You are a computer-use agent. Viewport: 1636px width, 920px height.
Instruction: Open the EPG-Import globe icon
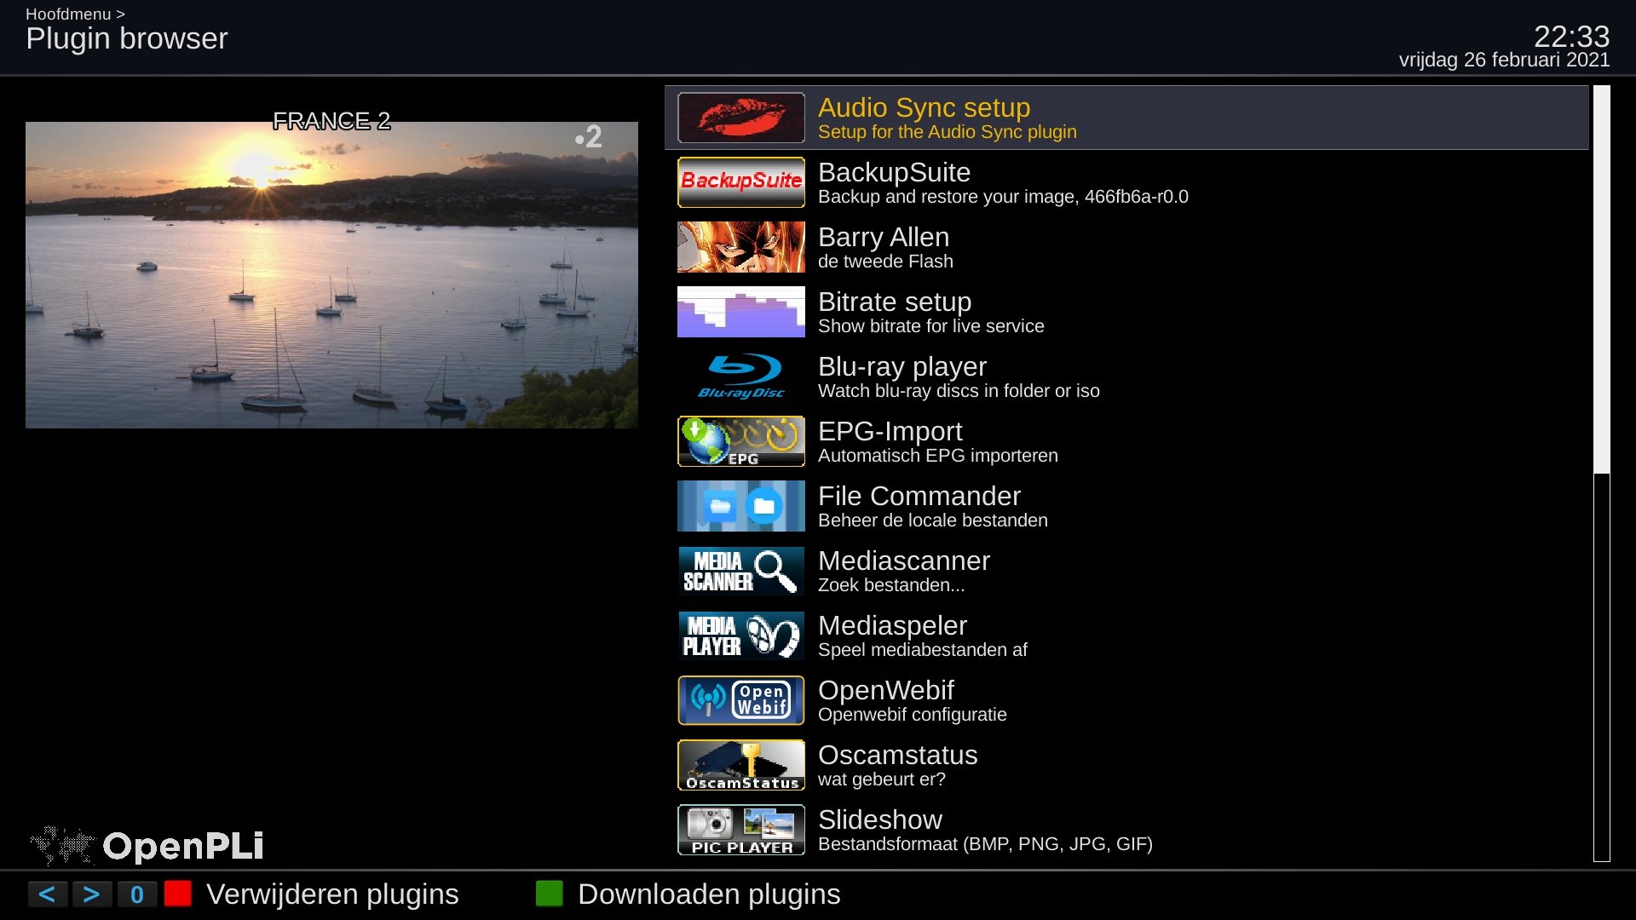point(740,441)
